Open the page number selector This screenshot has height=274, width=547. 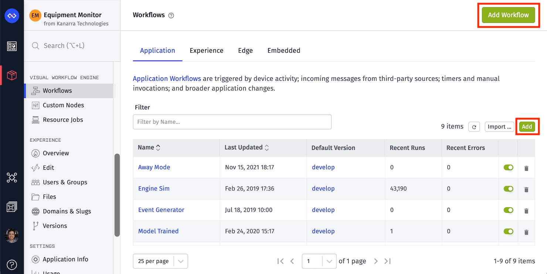click(x=319, y=261)
